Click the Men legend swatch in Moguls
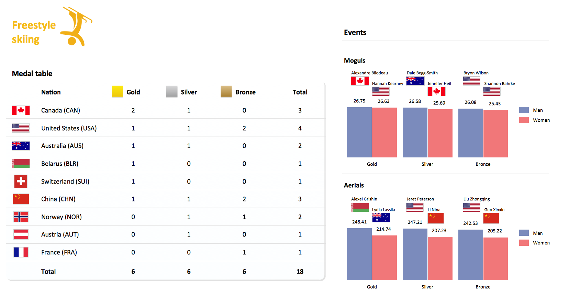The height and width of the screenshot is (298, 569). coord(524,110)
